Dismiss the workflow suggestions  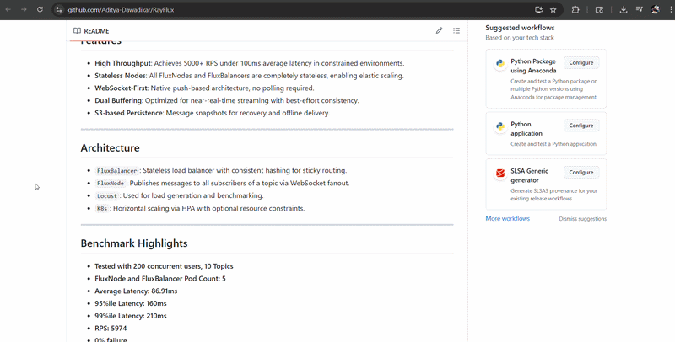click(582, 219)
